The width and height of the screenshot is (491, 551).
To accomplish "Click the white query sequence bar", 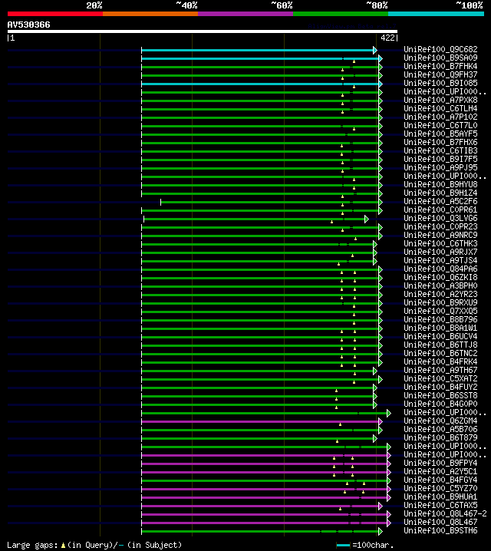I will [x=203, y=31].
